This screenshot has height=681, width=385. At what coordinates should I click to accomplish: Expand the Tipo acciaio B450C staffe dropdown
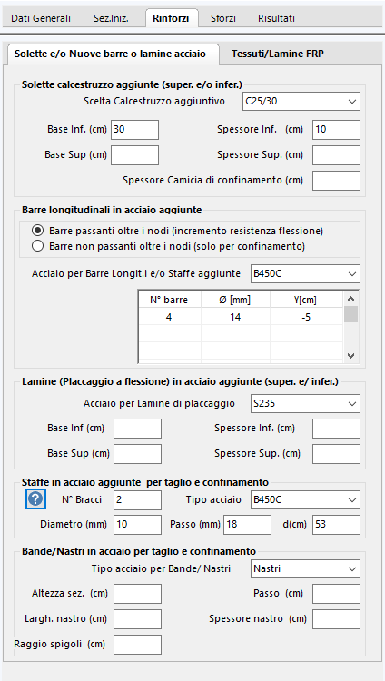click(305, 500)
